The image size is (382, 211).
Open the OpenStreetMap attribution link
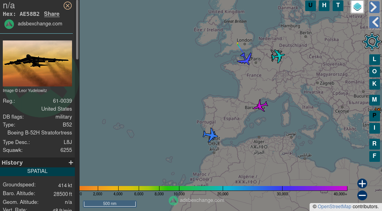[334, 207]
